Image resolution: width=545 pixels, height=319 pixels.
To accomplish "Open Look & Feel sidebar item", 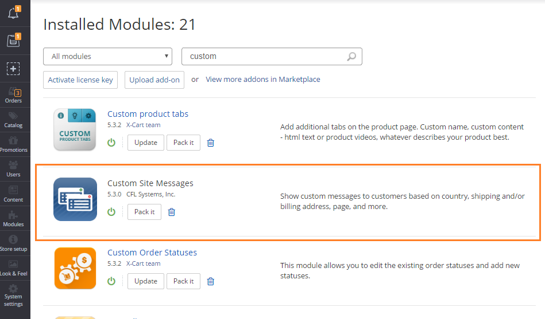I will [14, 269].
